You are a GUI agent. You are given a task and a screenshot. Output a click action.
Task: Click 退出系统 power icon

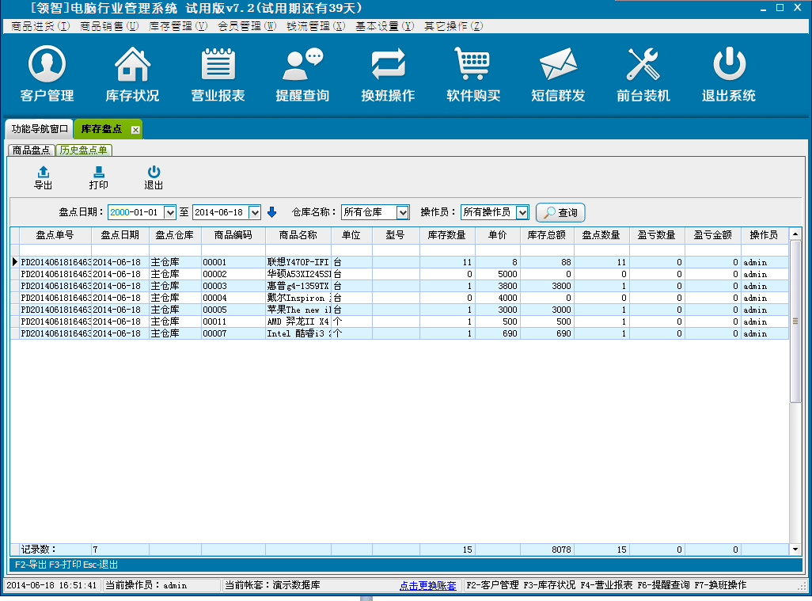click(729, 65)
